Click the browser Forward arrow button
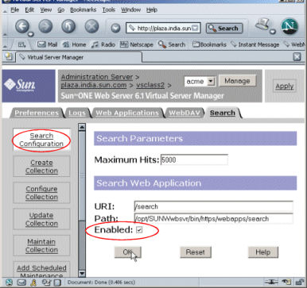Screen dimensions: 307x288 tap(45, 26)
